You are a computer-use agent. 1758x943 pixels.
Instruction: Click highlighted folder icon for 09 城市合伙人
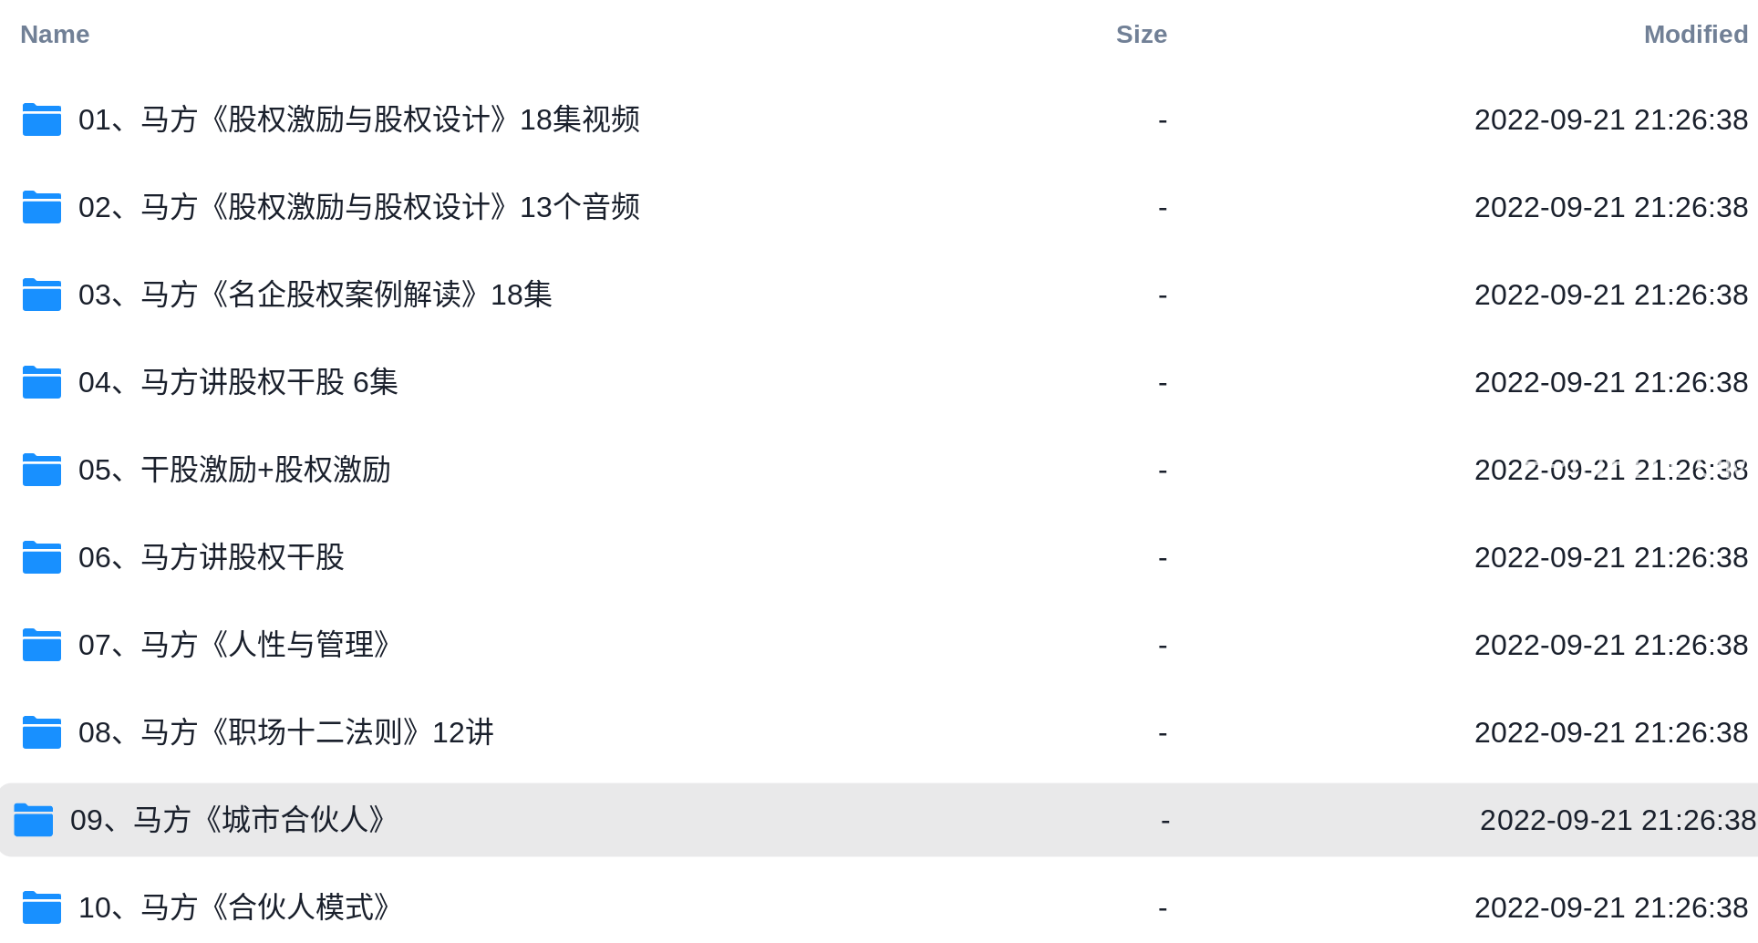(x=34, y=820)
